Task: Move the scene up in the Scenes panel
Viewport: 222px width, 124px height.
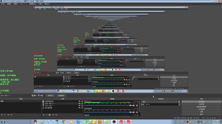Action: 8,115
